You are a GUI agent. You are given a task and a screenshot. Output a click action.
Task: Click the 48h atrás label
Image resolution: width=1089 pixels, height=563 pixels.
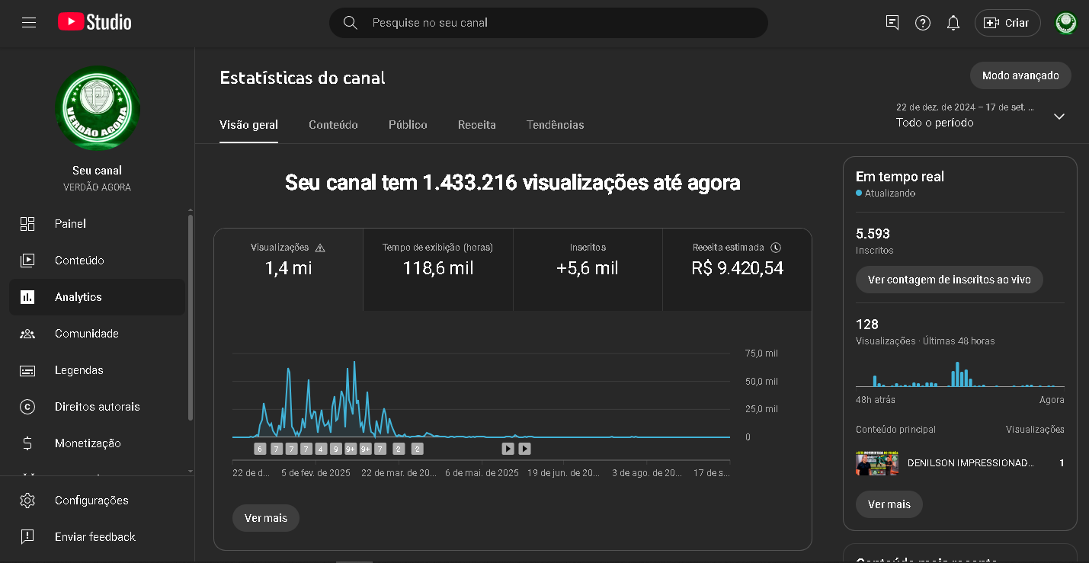click(876, 400)
